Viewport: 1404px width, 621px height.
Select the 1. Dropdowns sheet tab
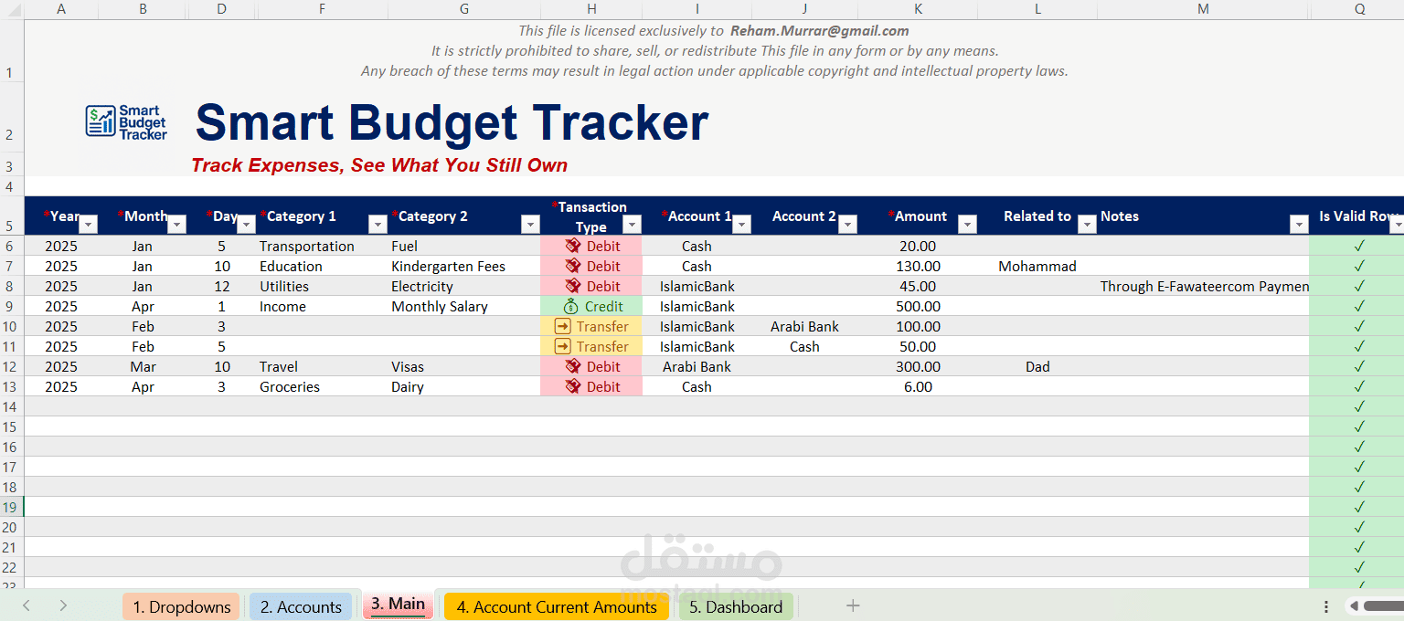(x=182, y=607)
